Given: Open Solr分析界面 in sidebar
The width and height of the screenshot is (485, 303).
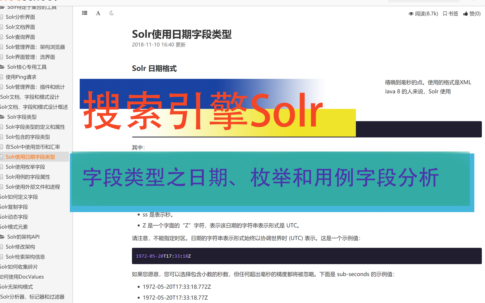Looking at the screenshot, I should [x=20, y=17].
